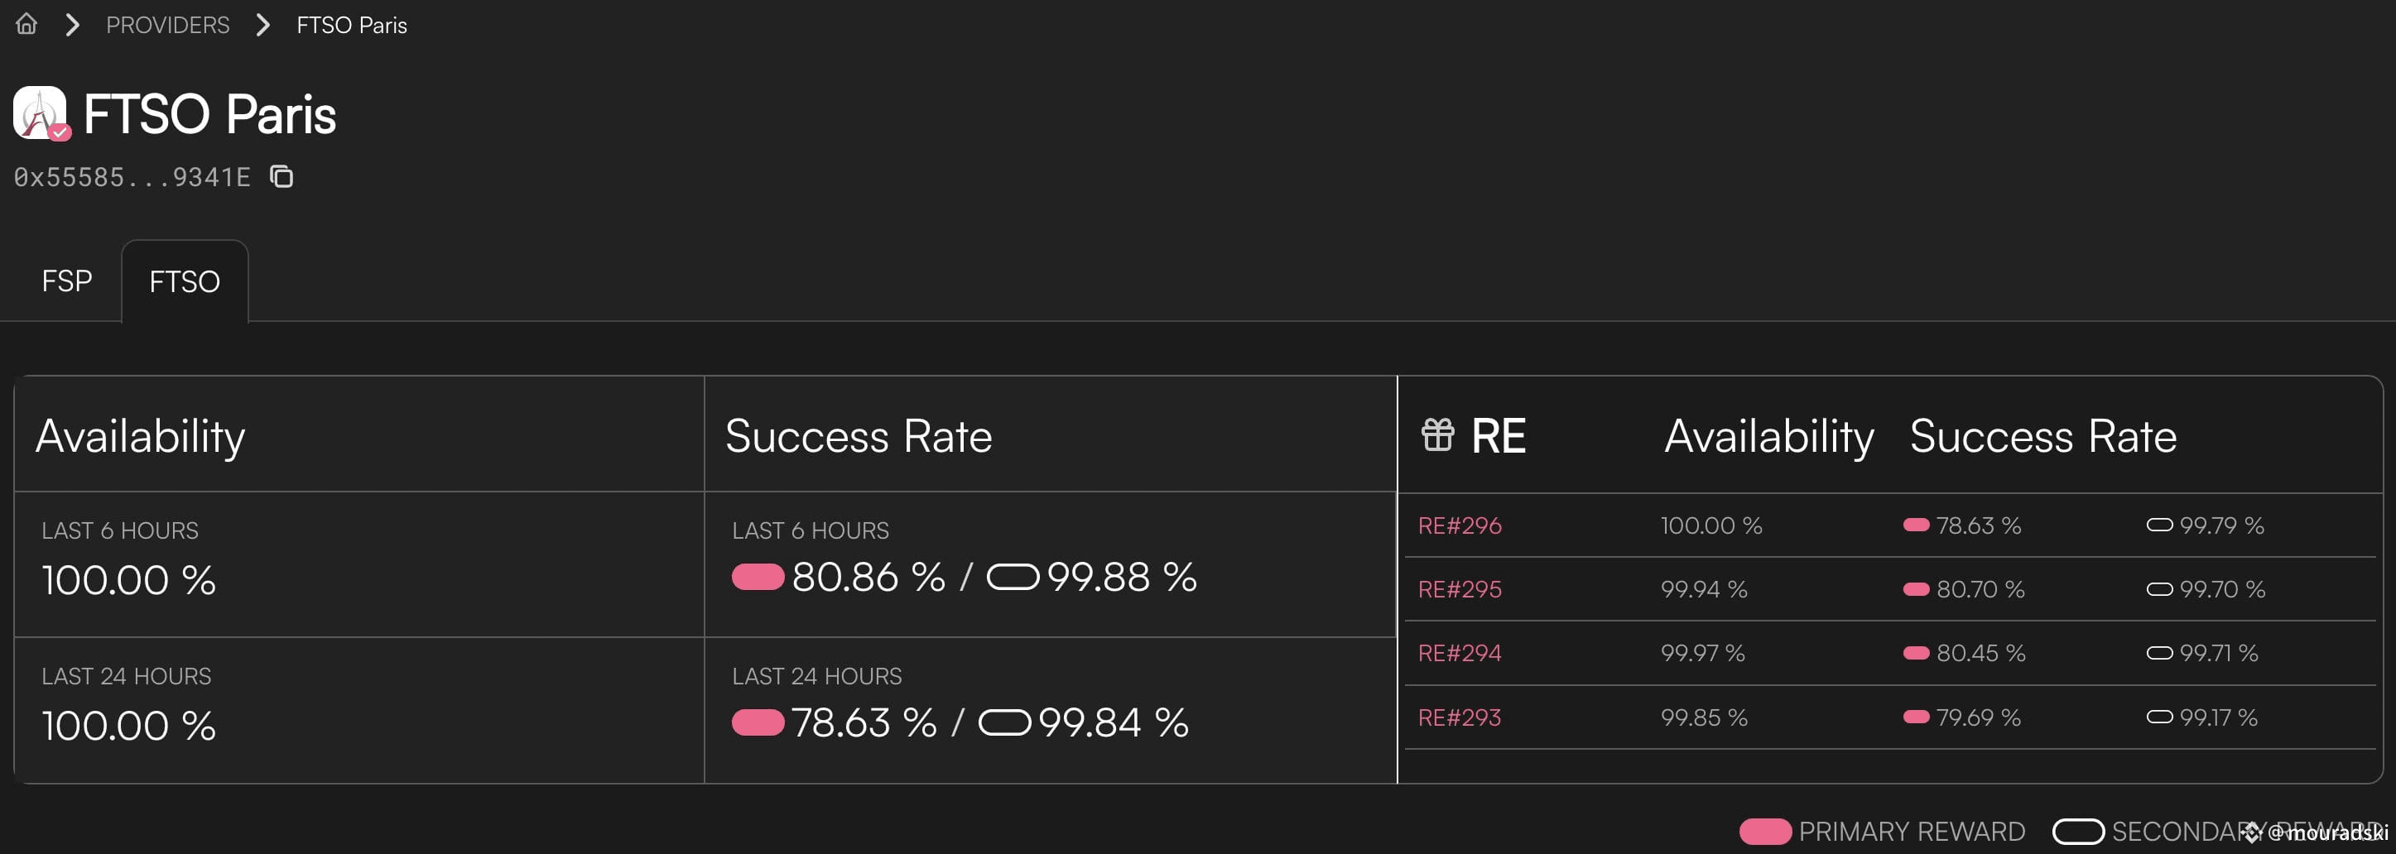
Task: Click SECONDARY REWARD legend swatch
Action: [x=2078, y=831]
